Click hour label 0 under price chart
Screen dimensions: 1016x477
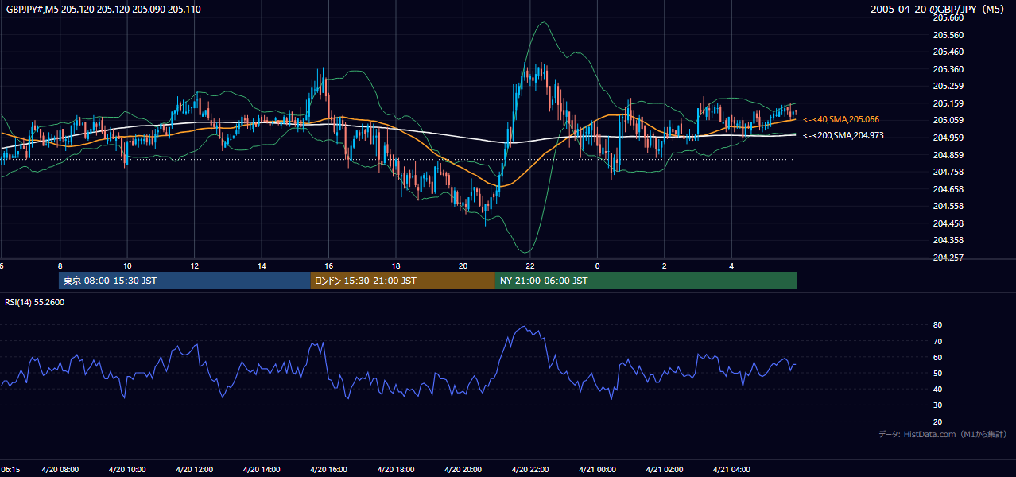click(597, 266)
